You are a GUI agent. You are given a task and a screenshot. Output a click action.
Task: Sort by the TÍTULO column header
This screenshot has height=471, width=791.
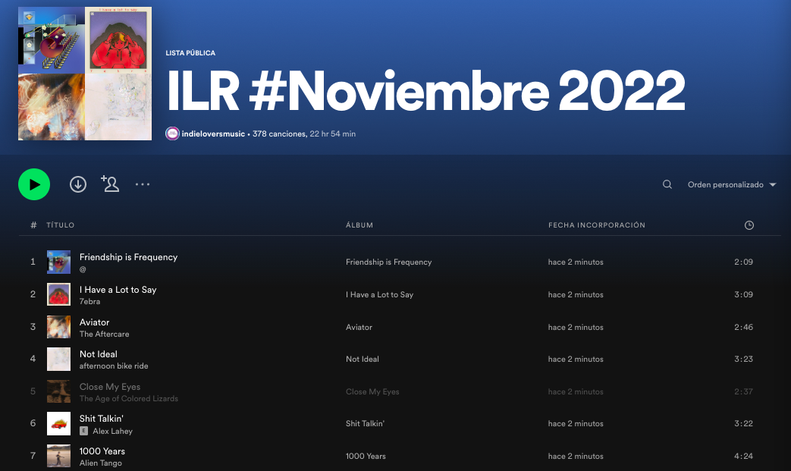(61, 225)
